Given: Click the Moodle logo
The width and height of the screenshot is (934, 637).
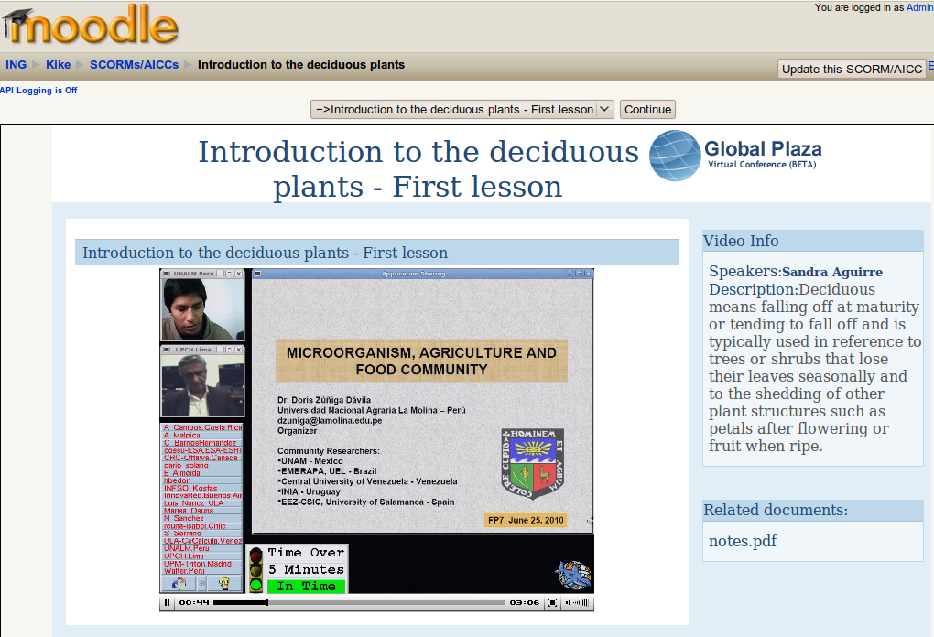Looking at the screenshot, I should [90, 27].
